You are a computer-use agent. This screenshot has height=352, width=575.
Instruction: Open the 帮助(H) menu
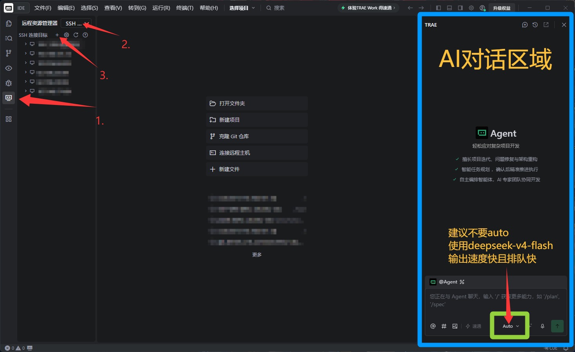209,8
